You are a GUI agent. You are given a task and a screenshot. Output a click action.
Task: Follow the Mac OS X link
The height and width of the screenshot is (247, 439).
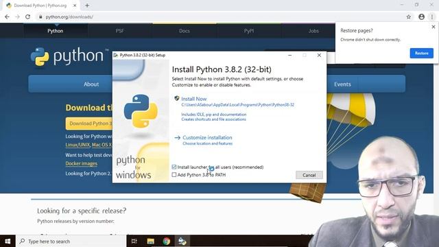pyautogui.click(x=102, y=145)
